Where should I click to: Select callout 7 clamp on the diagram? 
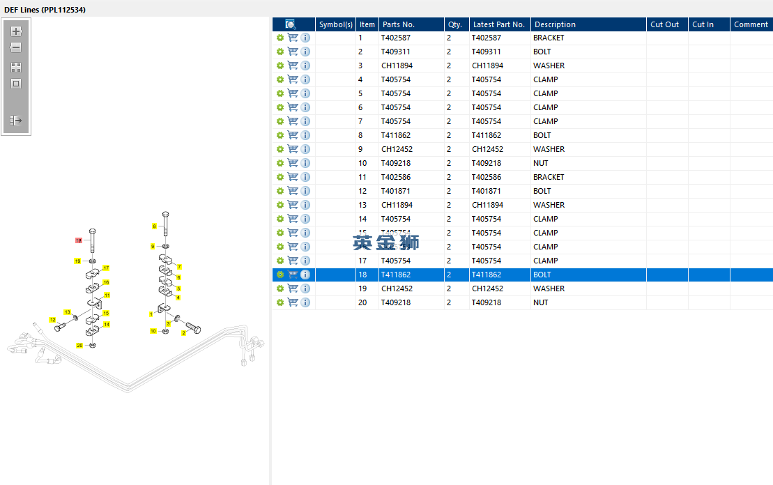(x=179, y=267)
